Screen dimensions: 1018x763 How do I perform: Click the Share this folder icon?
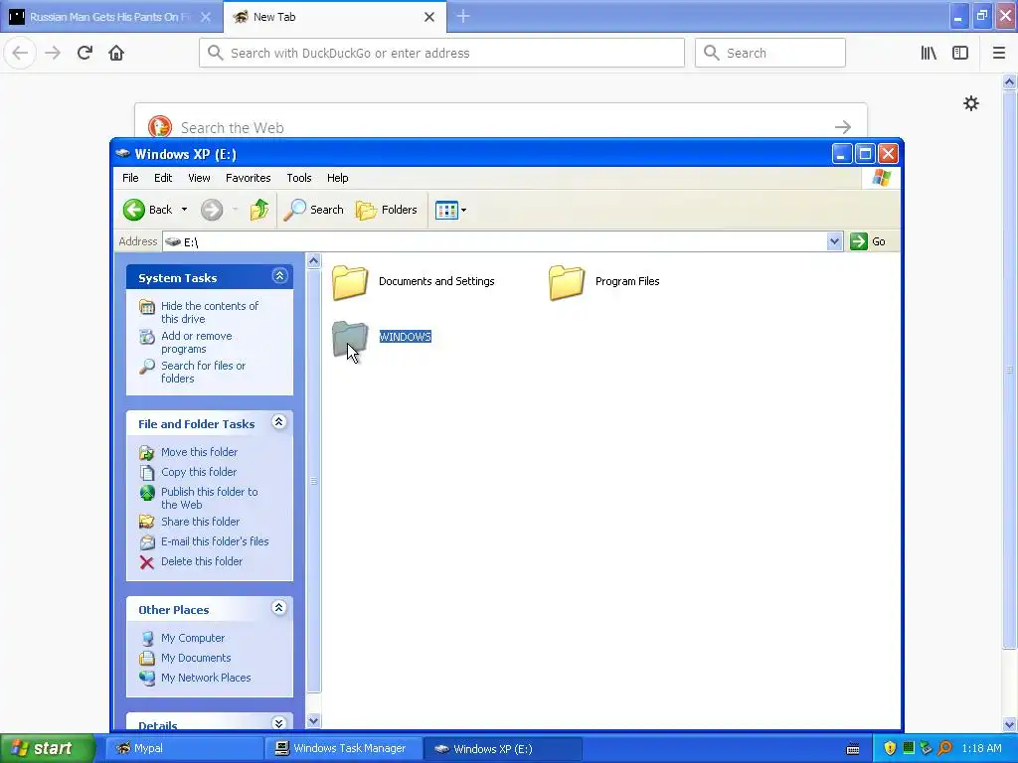(x=147, y=522)
